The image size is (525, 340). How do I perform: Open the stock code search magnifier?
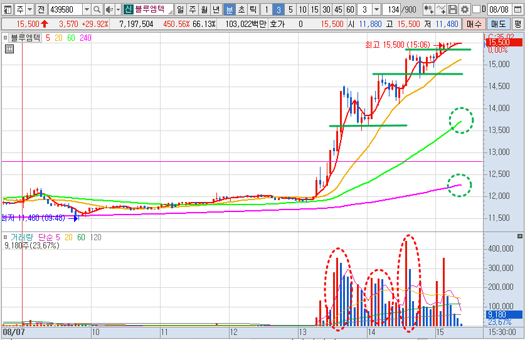pyautogui.click(x=97, y=9)
